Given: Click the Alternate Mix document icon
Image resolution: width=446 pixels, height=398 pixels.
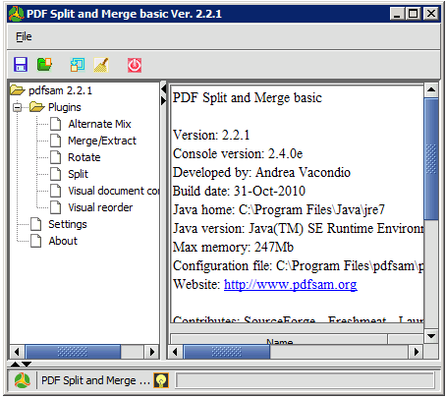Looking at the screenshot, I should [56, 124].
